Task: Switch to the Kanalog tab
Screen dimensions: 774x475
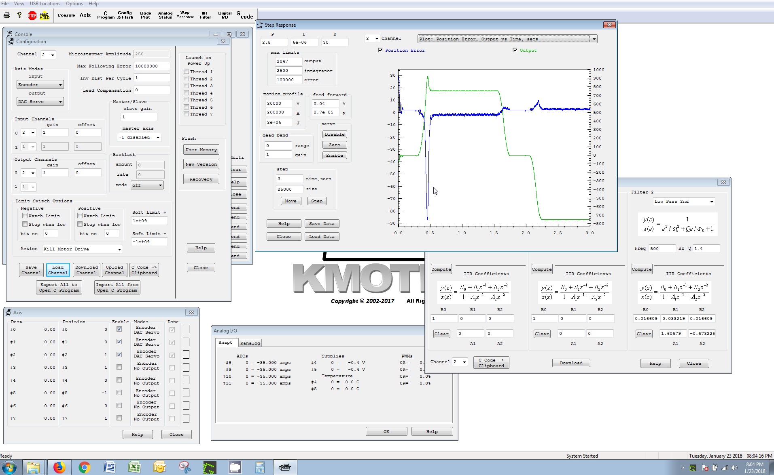Action: point(250,343)
